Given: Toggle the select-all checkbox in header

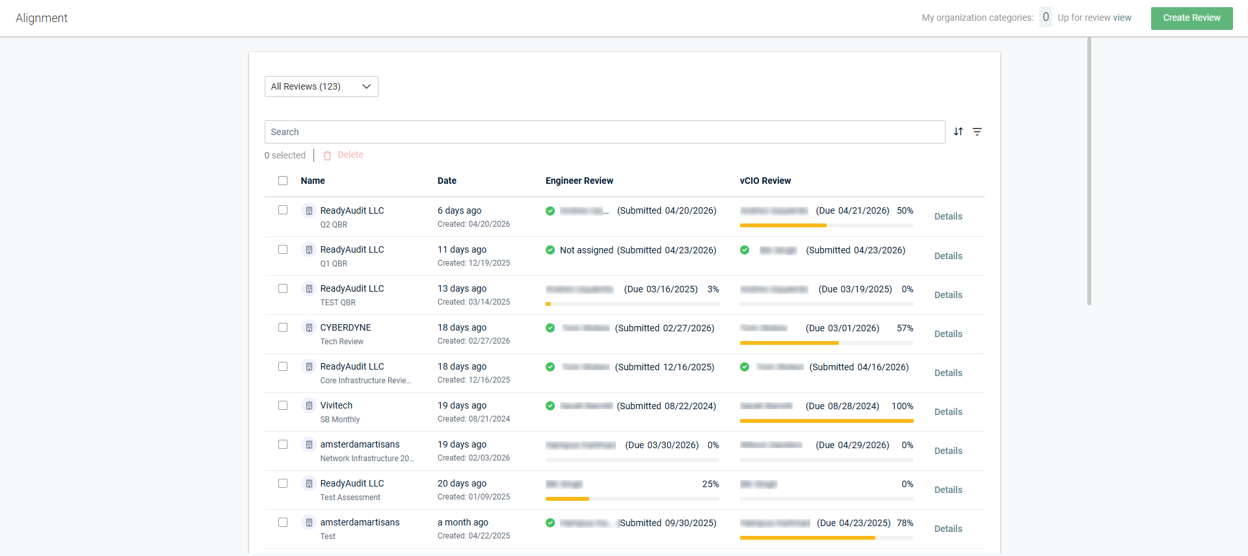Looking at the screenshot, I should tap(283, 181).
